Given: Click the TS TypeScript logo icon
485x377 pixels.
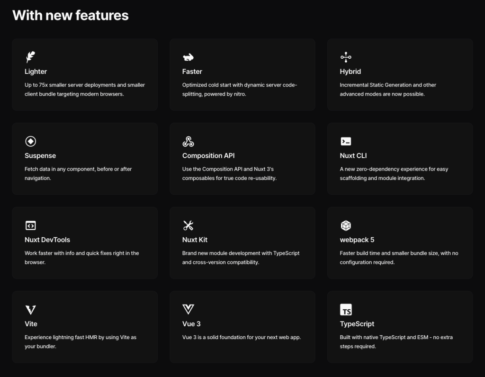Looking at the screenshot, I should pos(346,310).
